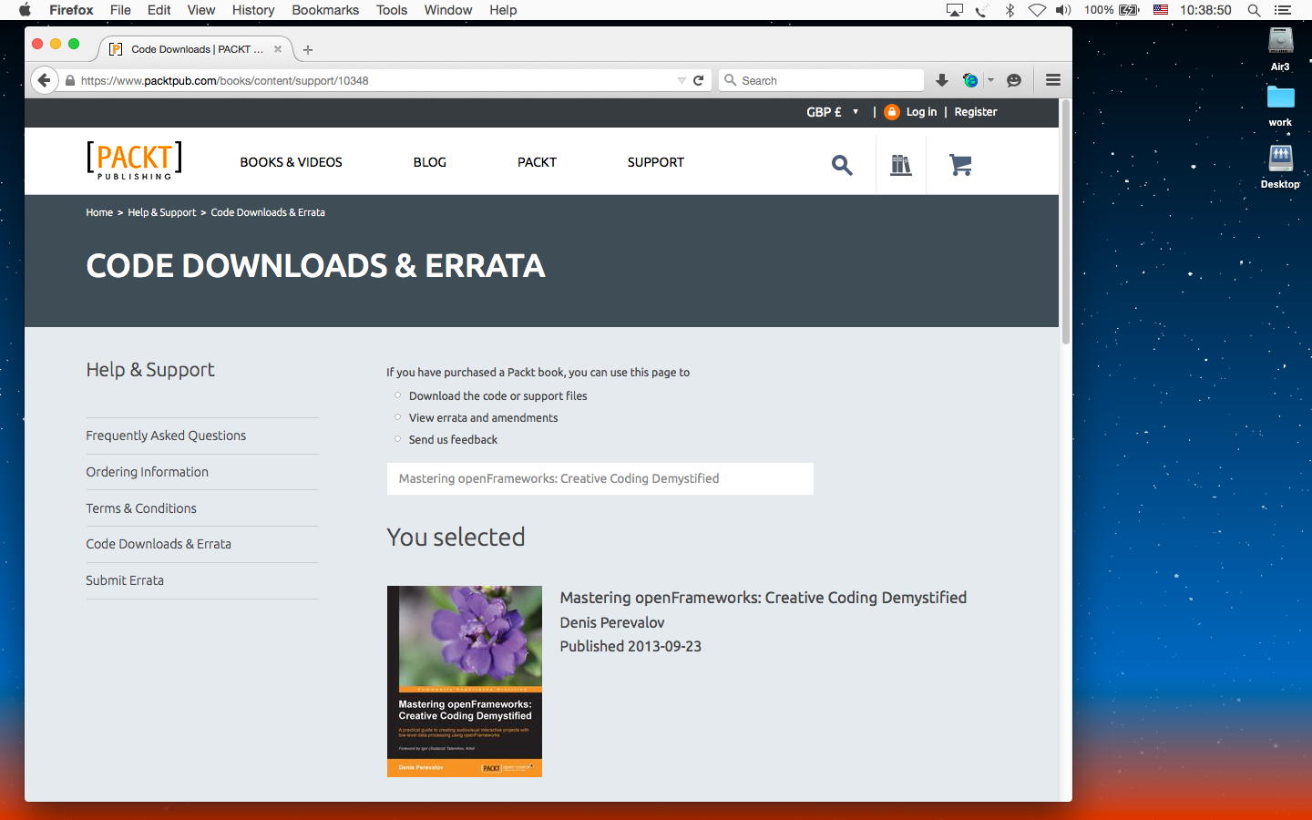
Task: Open Help & Support breadcrumb link
Action: (161, 212)
